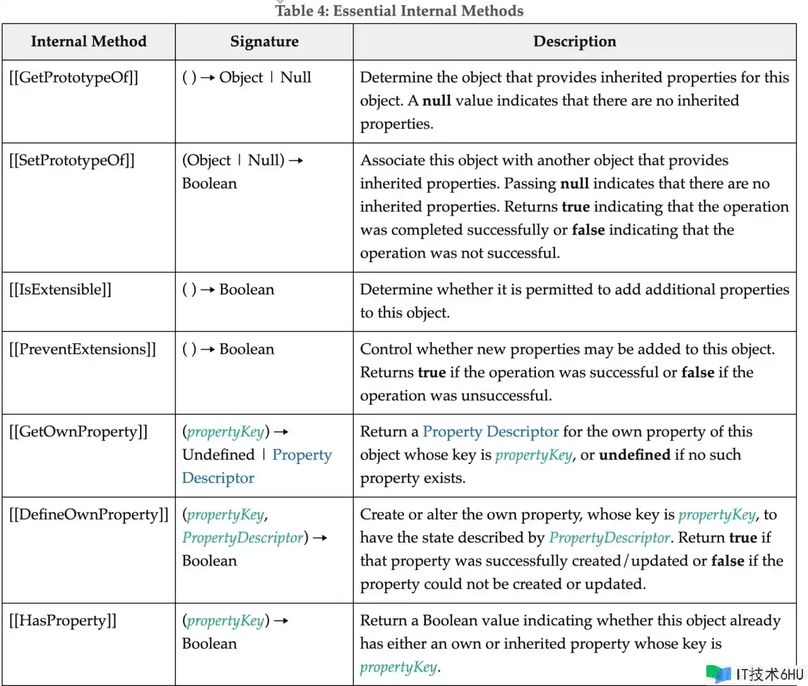
Task: Click propertyKey link in HasProperty description
Action: pos(398,667)
